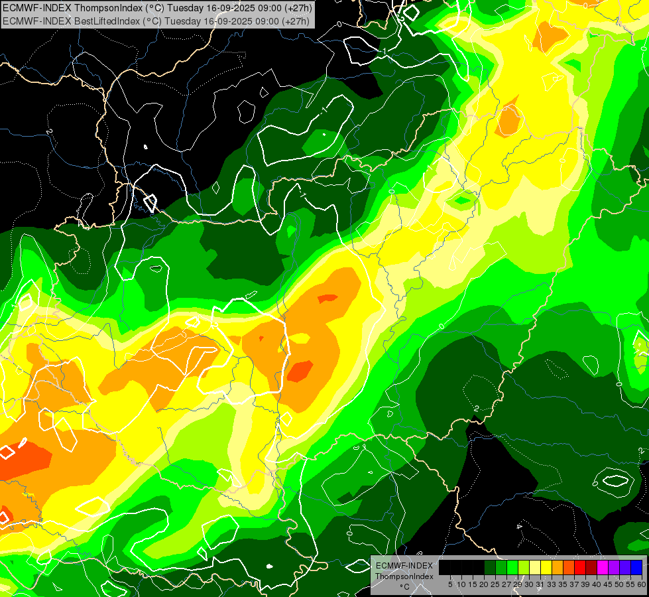Click the legend value label '45'
649x597 pixels.
tap(608, 584)
